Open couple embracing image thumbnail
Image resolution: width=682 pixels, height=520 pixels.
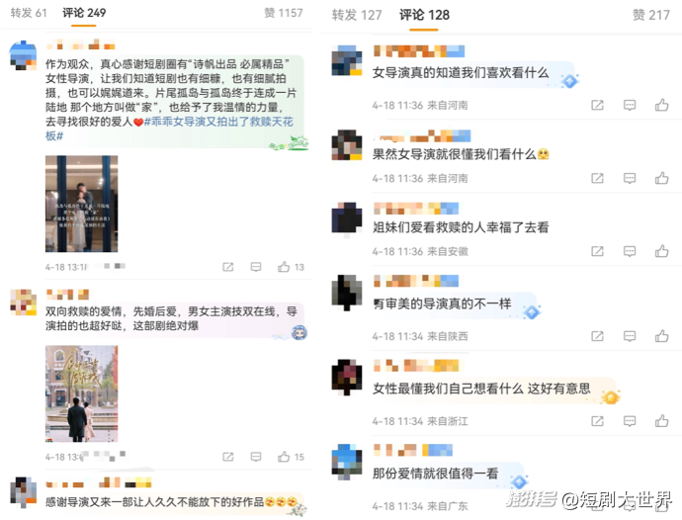[81, 204]
